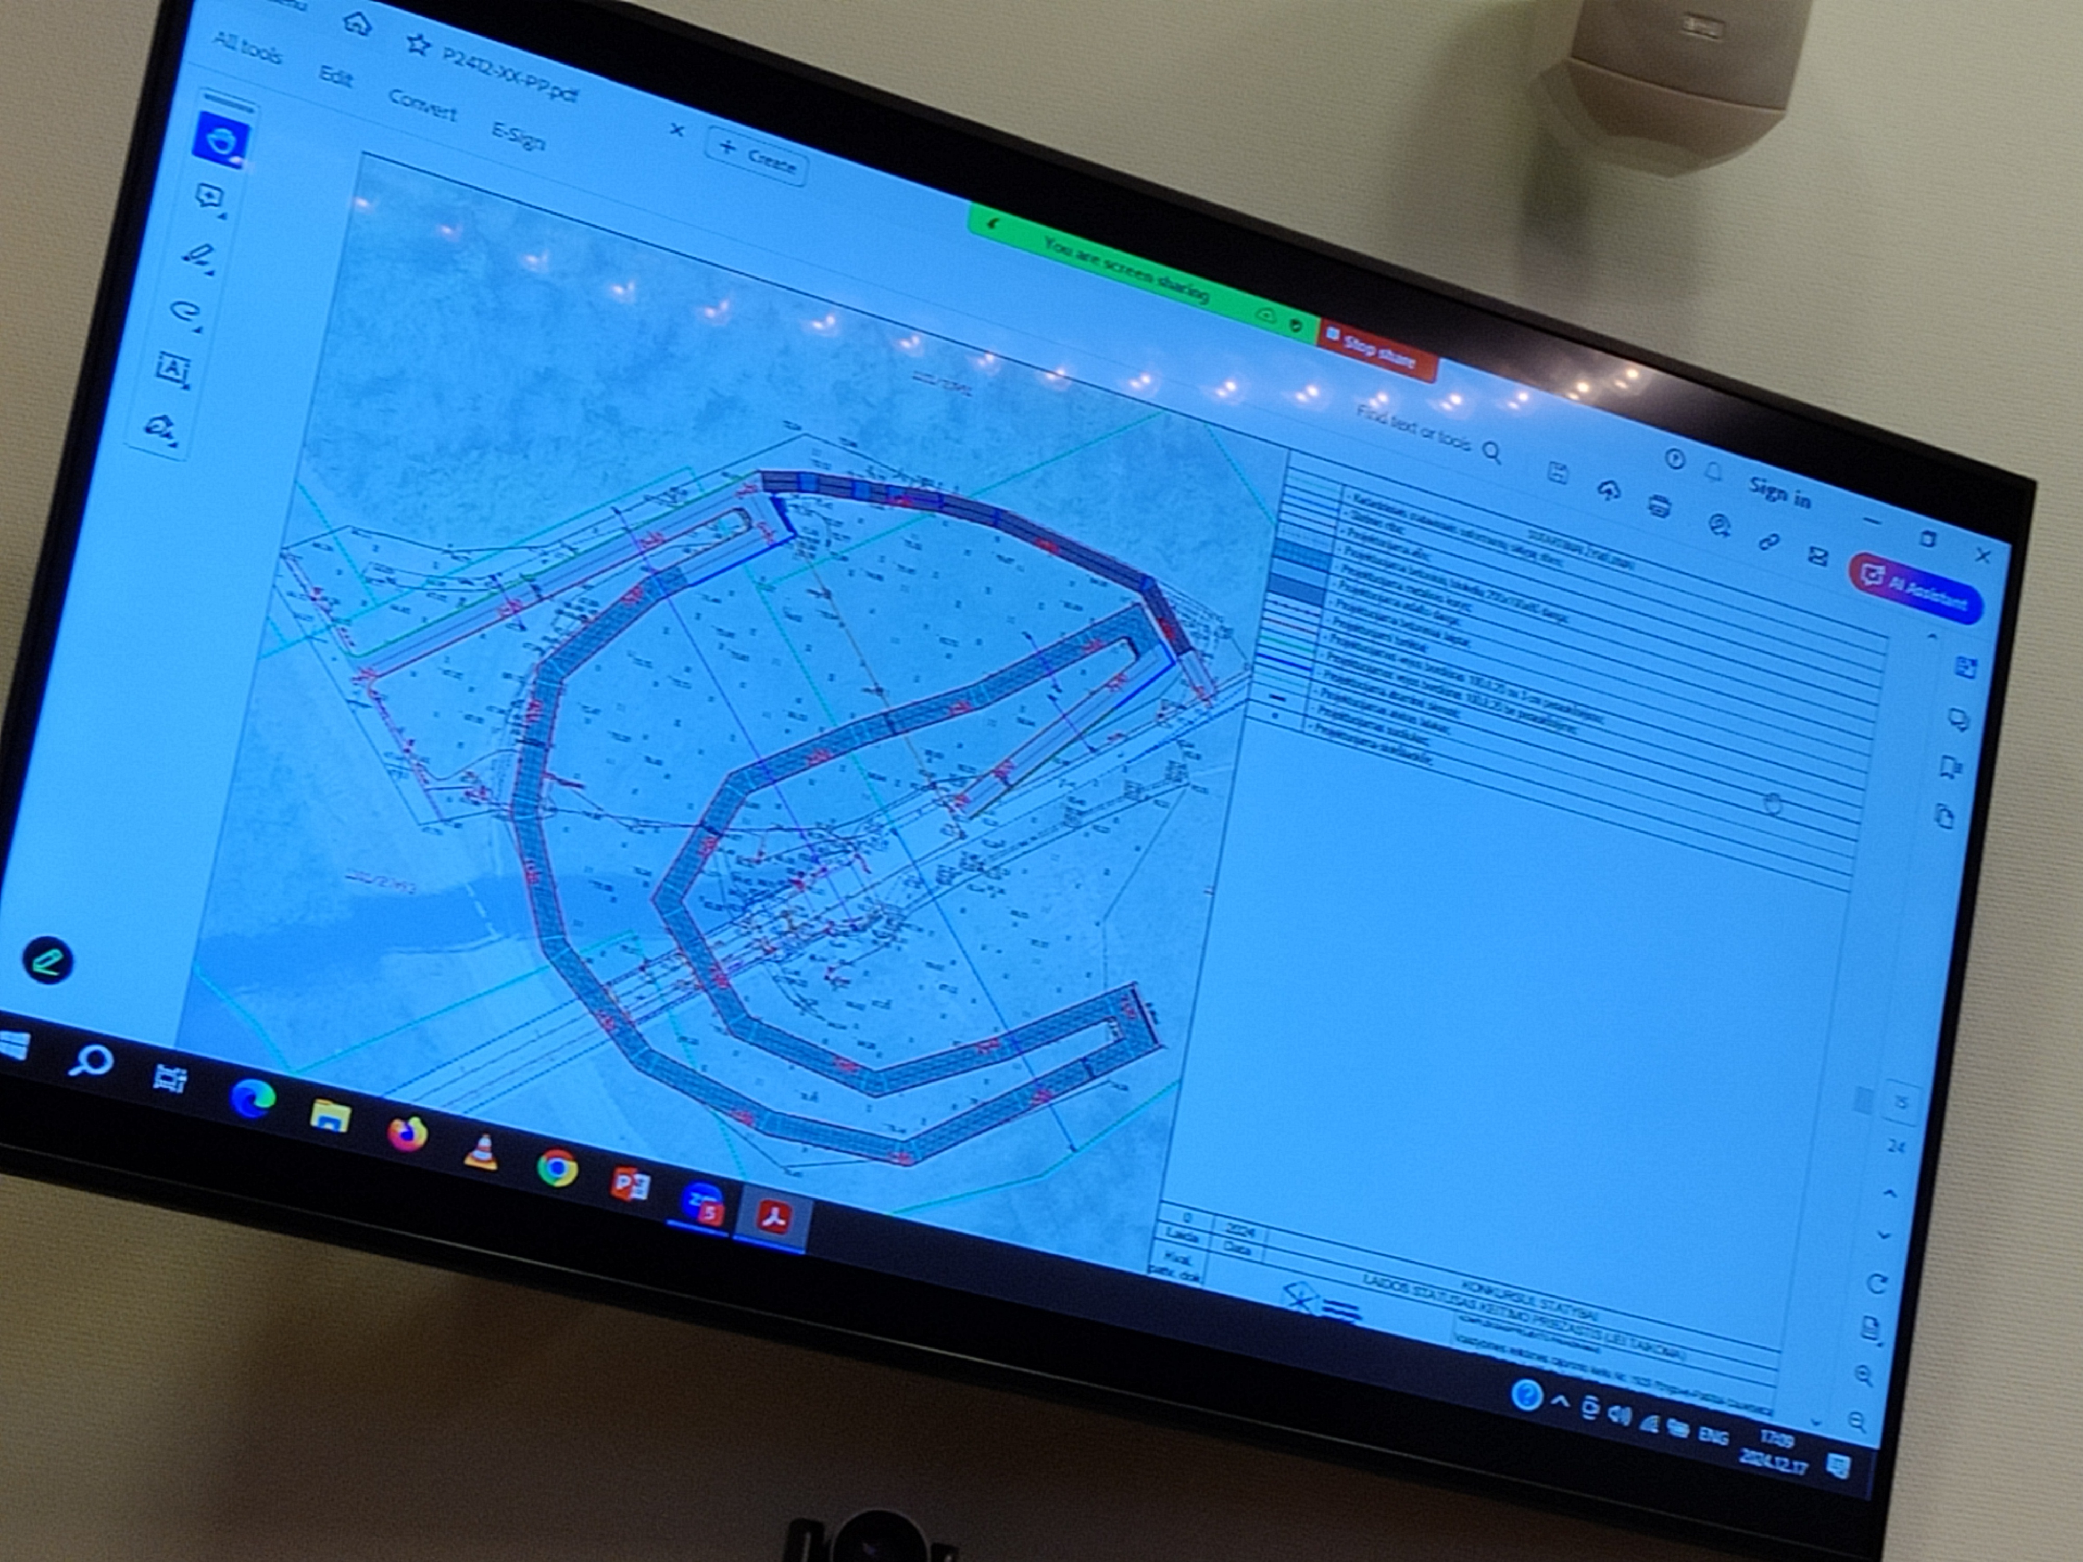The image size is (2083, 1562).
Task: Open Google Chrome from the taskbar
Action: [557, 1168]
